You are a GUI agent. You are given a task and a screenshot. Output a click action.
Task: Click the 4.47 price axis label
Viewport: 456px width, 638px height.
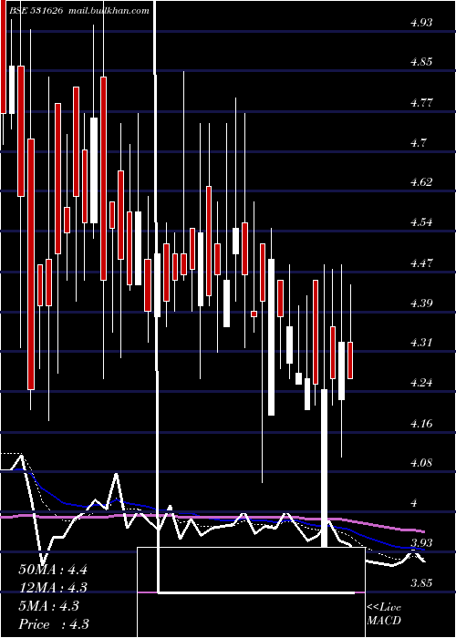(x=421, y=263)
